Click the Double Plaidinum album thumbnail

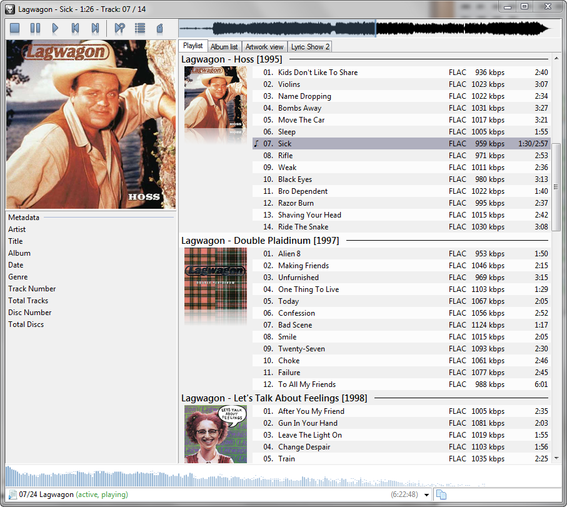click(216, 278)
